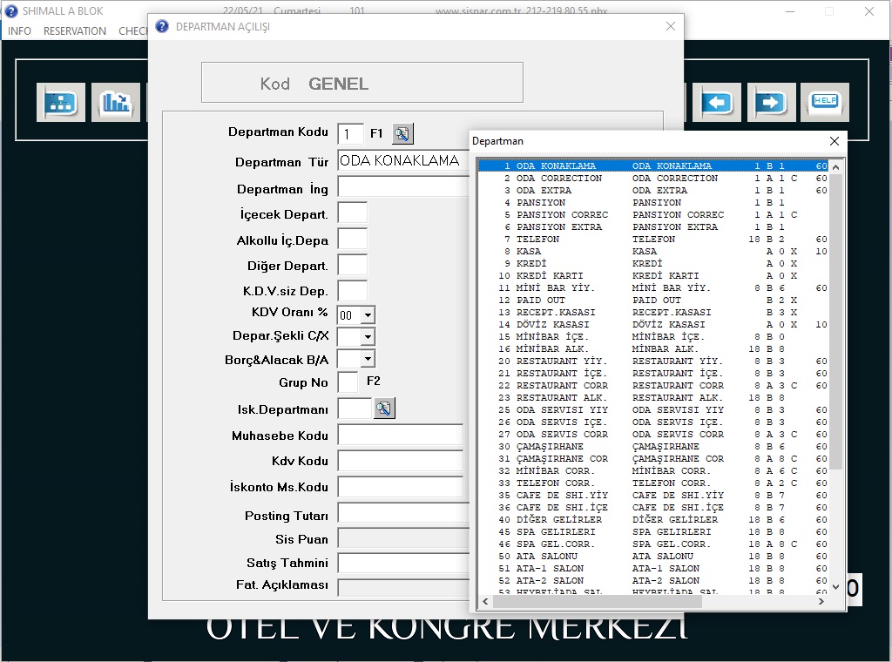This screenshot has width=892, height=662.
Task: Click the Satış Tahmini field
Action: tap(403, 563)
